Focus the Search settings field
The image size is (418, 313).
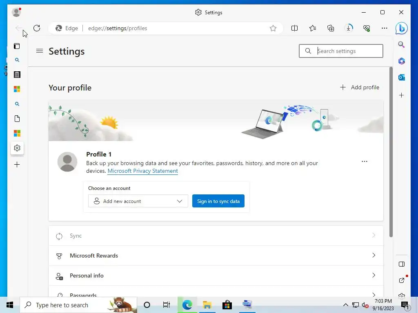[x=341, y=51]
